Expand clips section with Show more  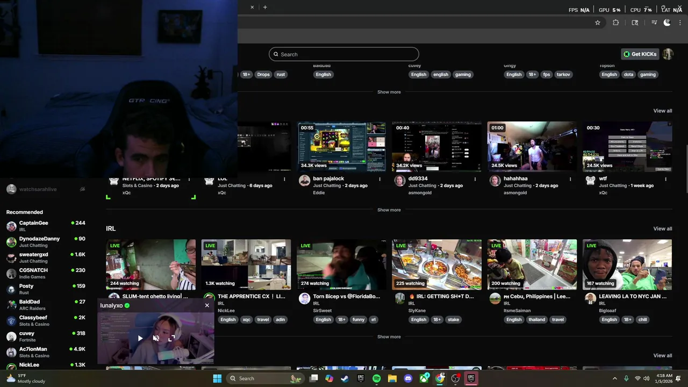389,210
